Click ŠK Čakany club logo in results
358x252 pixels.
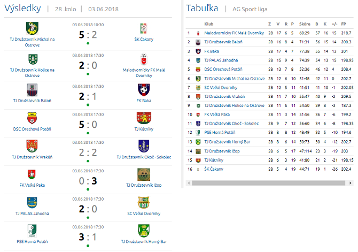pyautogui.click(x=143, y=27)
